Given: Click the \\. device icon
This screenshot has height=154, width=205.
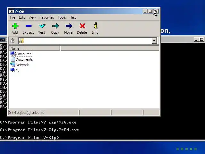Looking at the screenshot, I should pos(13,70).
